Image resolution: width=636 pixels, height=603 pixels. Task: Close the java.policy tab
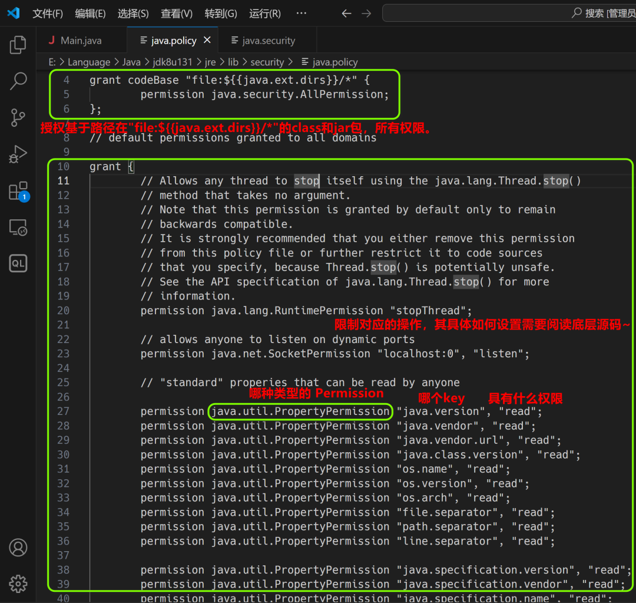point(207,40)
